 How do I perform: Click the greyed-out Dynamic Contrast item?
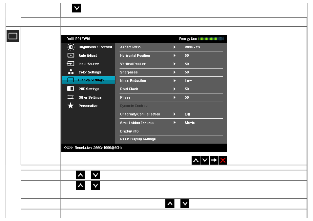tap(134, 106)
